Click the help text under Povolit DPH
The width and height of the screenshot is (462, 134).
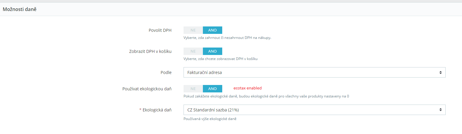point(227,38)
